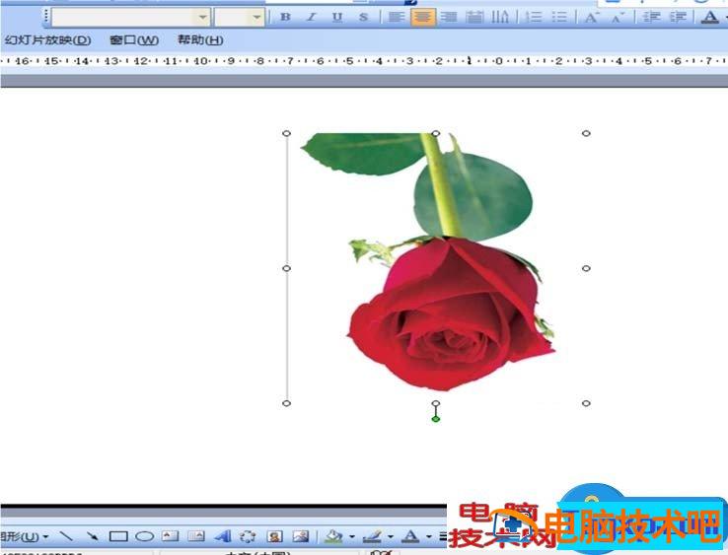This screenshot has width=728, height=555.
Task: Click the change text direction icon
Action: tap(500, 17)
